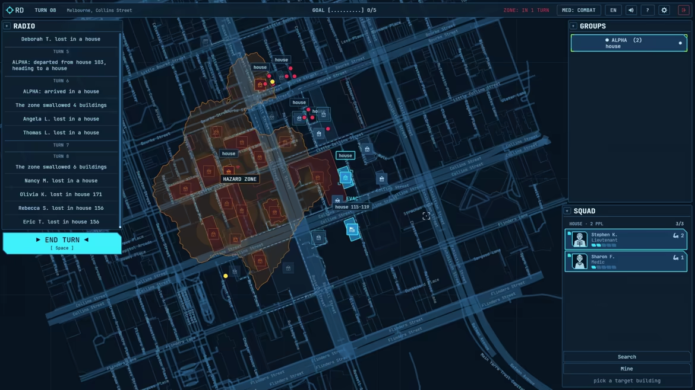The image size is (695, 390).
Task: Mute the game sound via speaker icon
Action: 631,9
